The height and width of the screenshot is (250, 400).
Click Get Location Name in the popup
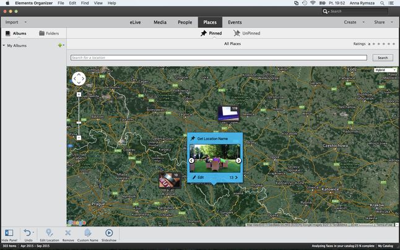pyautogui.click(x=212, y=139)
